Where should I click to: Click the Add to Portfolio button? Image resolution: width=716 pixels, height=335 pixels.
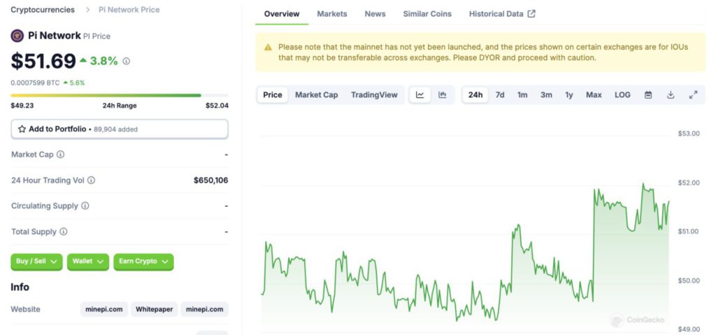pos(119,129)
